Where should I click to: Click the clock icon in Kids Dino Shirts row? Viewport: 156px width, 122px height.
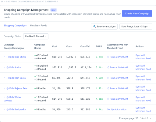pyautogui.click(x=108, y=57)
